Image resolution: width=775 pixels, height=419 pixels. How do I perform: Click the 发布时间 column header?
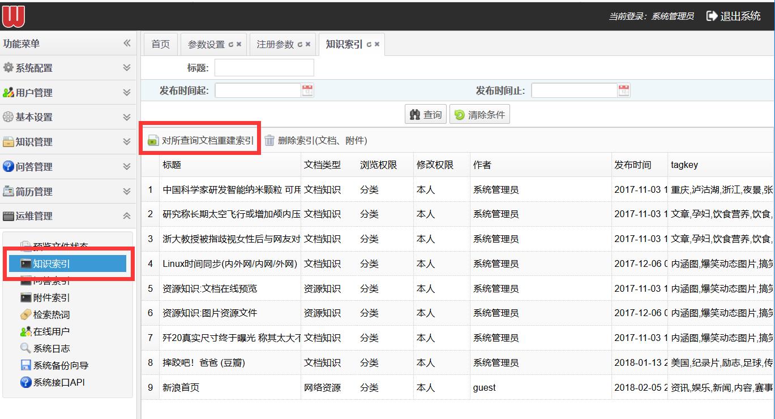pos(640,165)
